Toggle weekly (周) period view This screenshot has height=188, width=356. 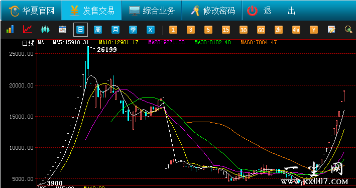[x=98, y=30]
